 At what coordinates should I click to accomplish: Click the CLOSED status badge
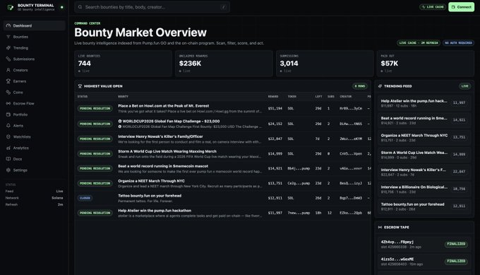(85, 198)
